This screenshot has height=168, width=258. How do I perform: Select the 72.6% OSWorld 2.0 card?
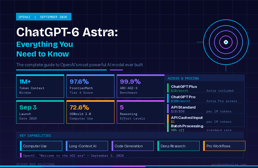tap(90, 112)
